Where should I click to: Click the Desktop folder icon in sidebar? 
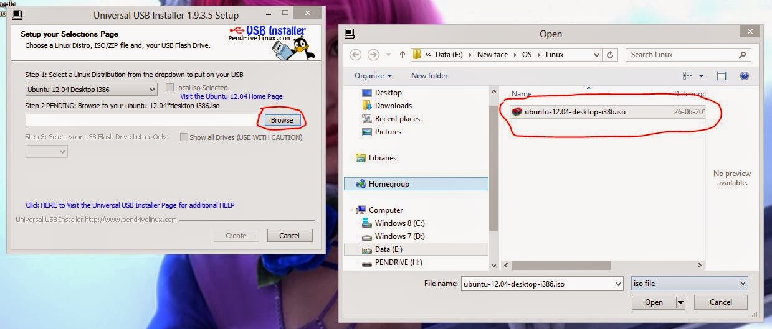pyautogui.click(x=367, y=93)
